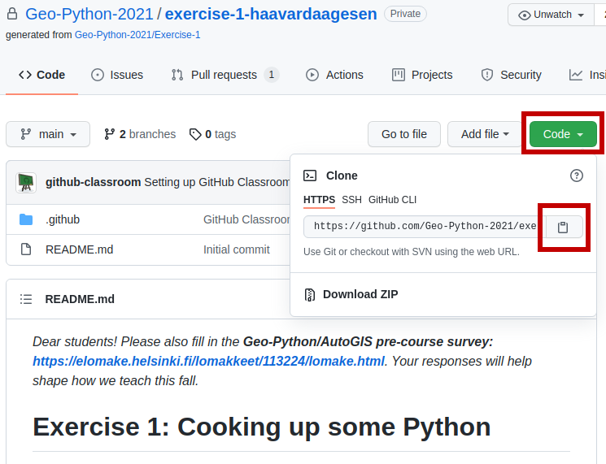
Task: View 0 tags link
Action: click(x=212, y=134)
